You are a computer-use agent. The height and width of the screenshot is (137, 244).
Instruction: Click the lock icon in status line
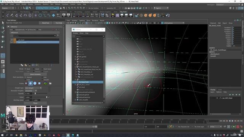click(x=61, y=8)
